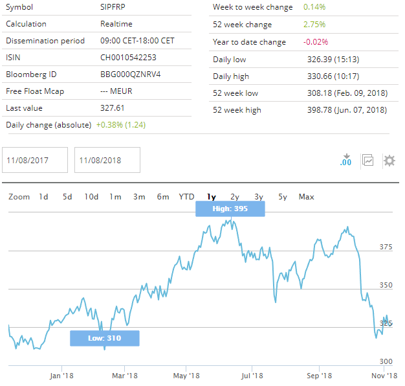Click daily low 326.39 (15:13)
The width and height of the screenshot is (405, 386).
pyautogui.click(x=333, y=60)
